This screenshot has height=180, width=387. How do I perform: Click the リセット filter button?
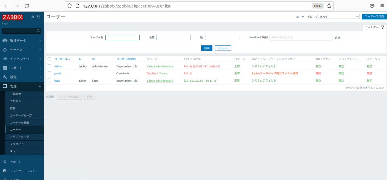pos(223,48)
